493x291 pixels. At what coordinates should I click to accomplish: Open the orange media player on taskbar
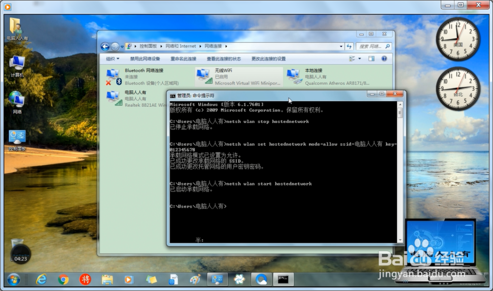[x=129, y=279]
